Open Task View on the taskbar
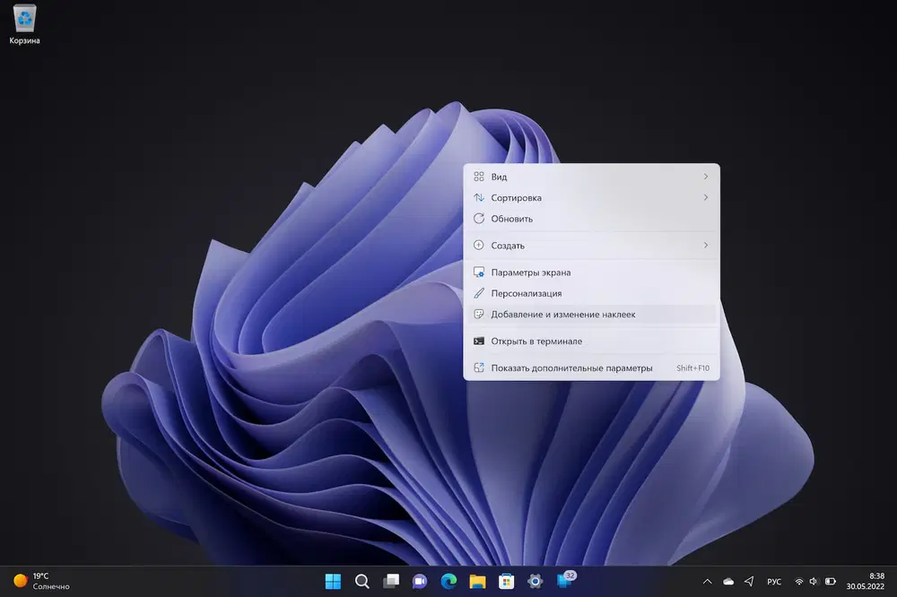Viewport: 897px width, 597px height. pos(391,582)
